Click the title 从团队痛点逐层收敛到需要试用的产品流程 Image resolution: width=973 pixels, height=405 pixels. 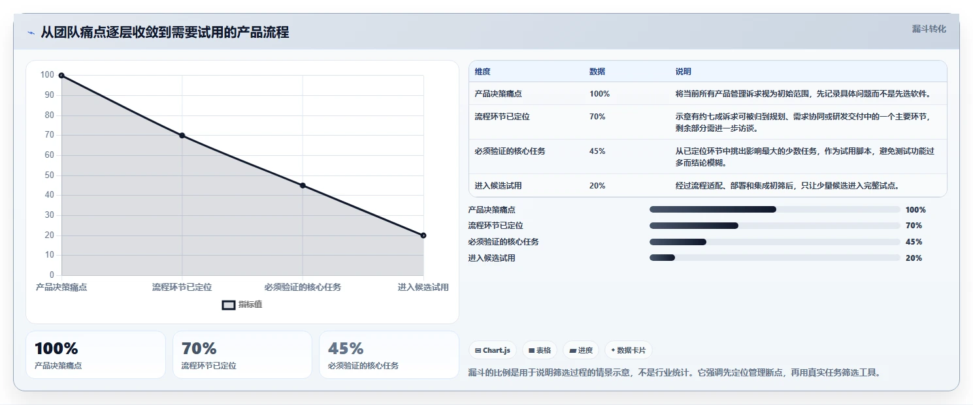coord(165,33)
